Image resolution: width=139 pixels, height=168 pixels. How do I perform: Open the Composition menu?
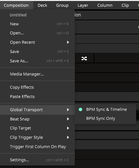point(16,5)
